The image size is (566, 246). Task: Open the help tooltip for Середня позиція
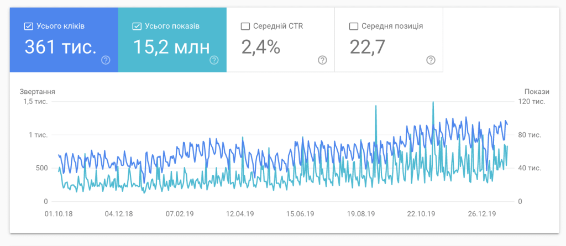[431, 60]
